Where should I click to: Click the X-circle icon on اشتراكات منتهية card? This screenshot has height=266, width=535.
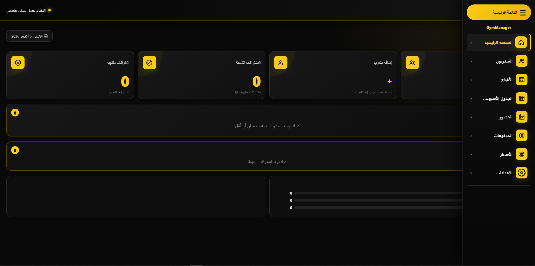click(x=18, y=63)
